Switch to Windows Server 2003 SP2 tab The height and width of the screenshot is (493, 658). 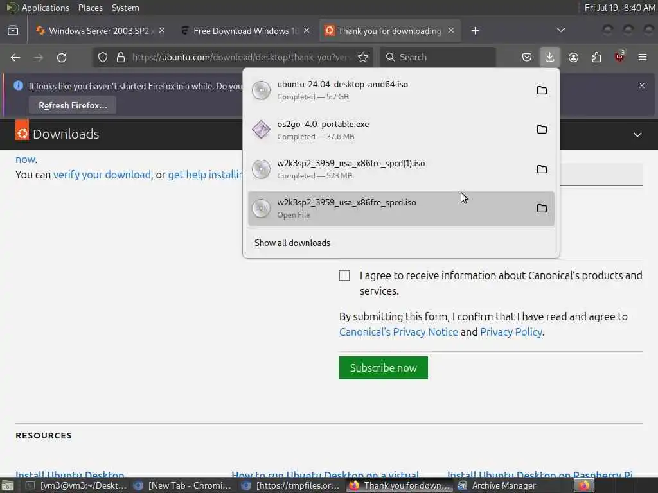pyautogui.click(x=98, y=31)
